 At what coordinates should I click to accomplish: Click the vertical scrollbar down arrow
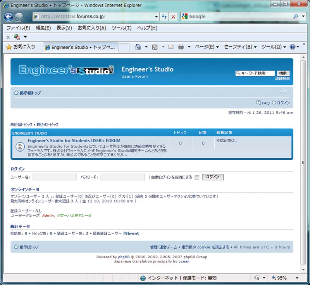tap(303, 270)
